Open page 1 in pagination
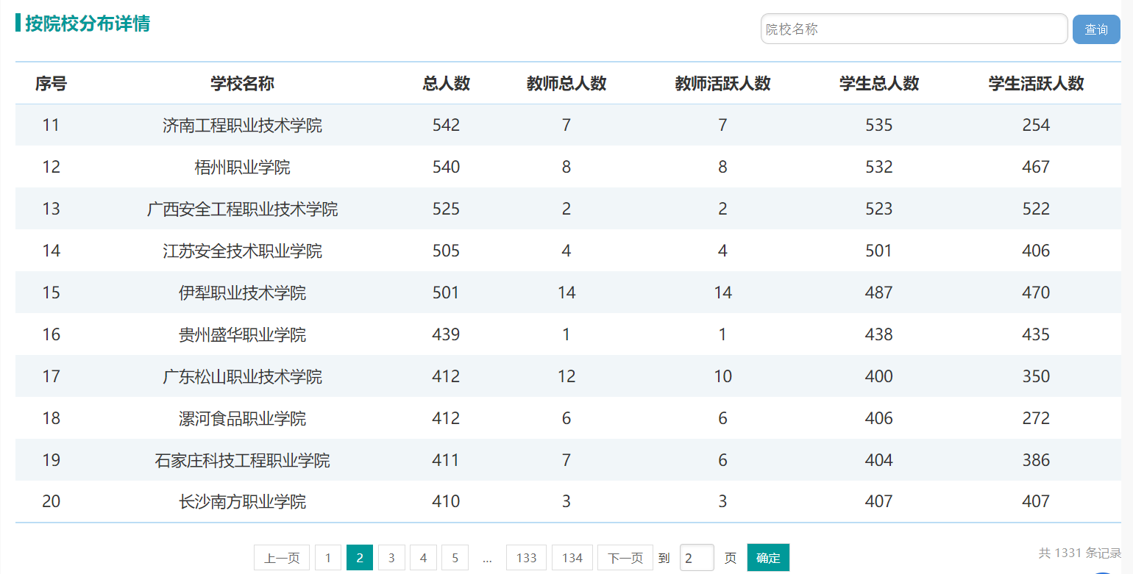Image resolution: width=1133 pixels, height=574 pixels. point(328,558)
